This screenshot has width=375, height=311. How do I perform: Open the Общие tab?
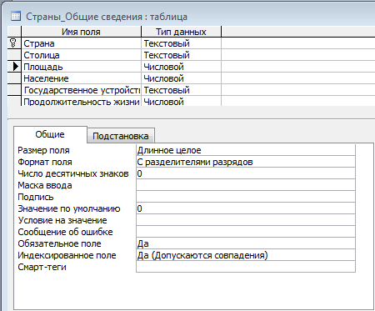[50, 134]
